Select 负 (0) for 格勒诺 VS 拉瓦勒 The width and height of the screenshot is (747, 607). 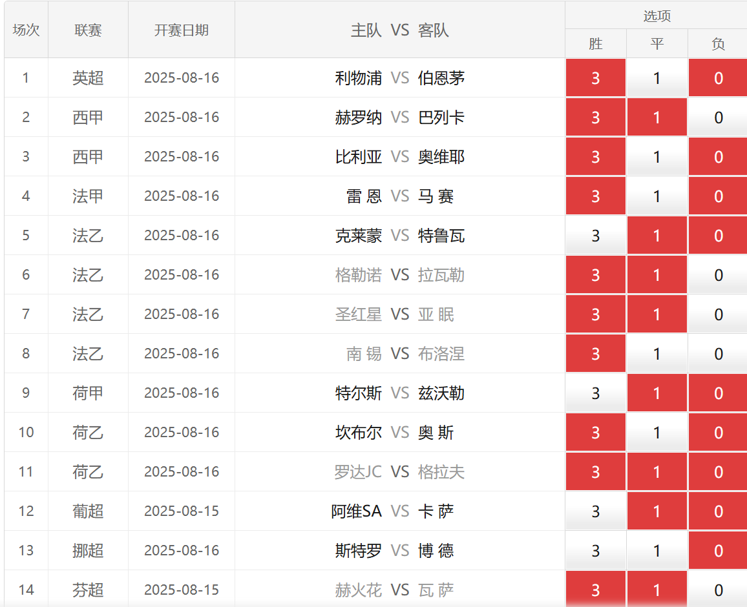click(x=719, y=274)
